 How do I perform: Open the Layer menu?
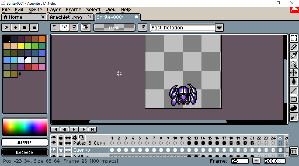[54, 10]
